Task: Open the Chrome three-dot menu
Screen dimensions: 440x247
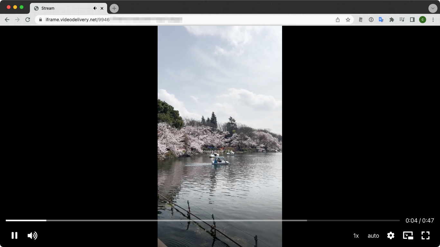Action: 433,20
